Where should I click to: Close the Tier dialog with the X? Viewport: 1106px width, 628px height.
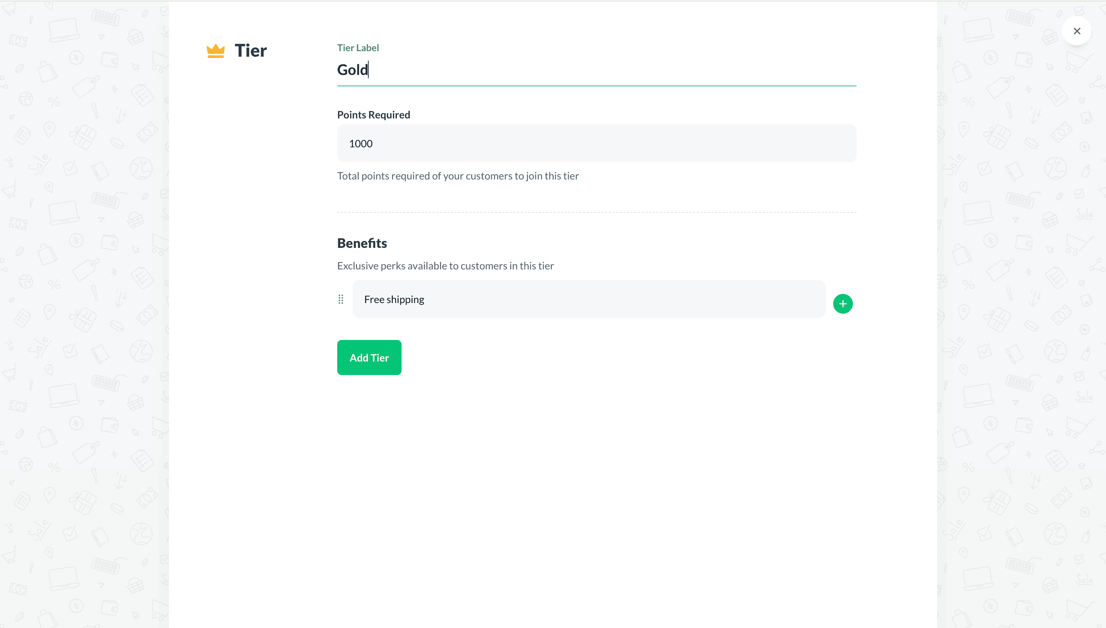(1077, 31)
